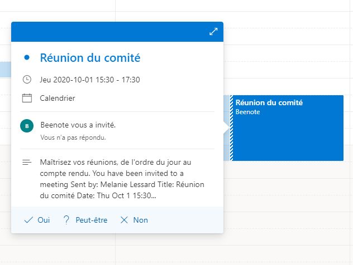The height and width of the screenshot is (265, 353).
Task: Click the date text 'Jeu 2020-10-01 15:30 - 17:30'
Action: tap(90, 80)
